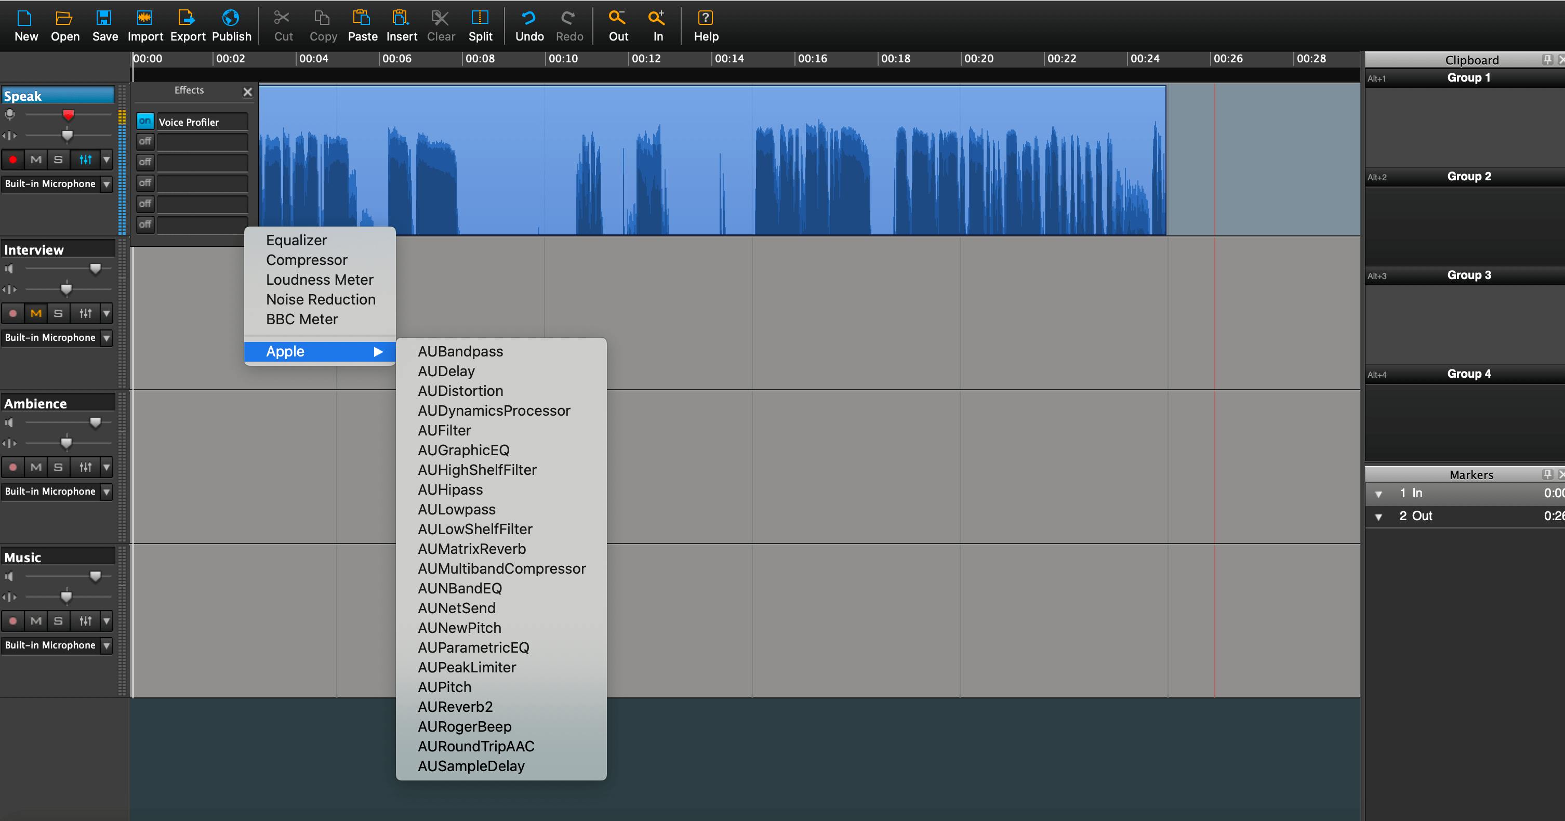Solo the Interview track
Viewport: 1565px width, 821px height.
[x=58, y=313]
